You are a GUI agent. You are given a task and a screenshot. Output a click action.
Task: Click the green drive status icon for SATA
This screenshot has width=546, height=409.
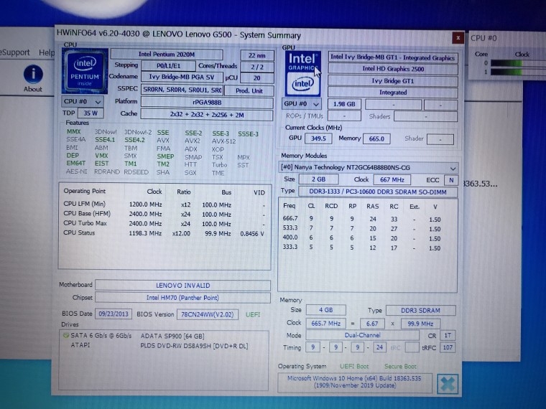pyautogui.click(x=65, y=336)
